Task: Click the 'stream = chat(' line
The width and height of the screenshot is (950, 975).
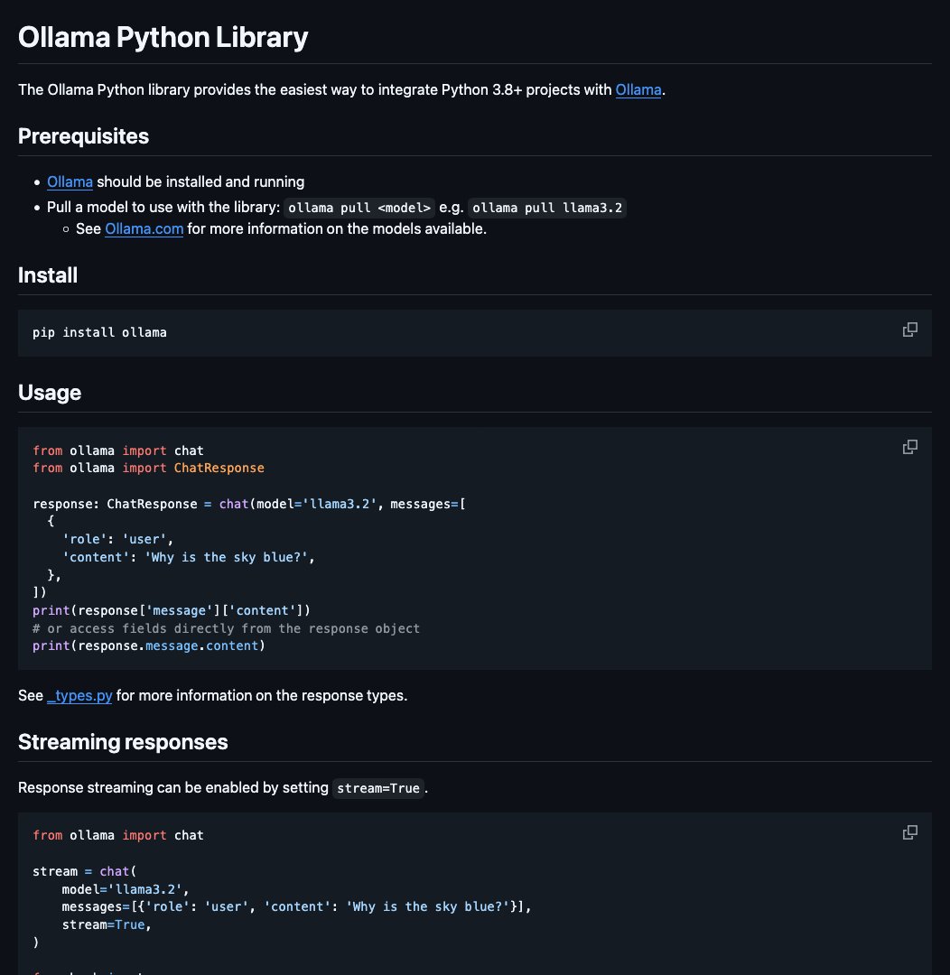Action: [84, 872]
